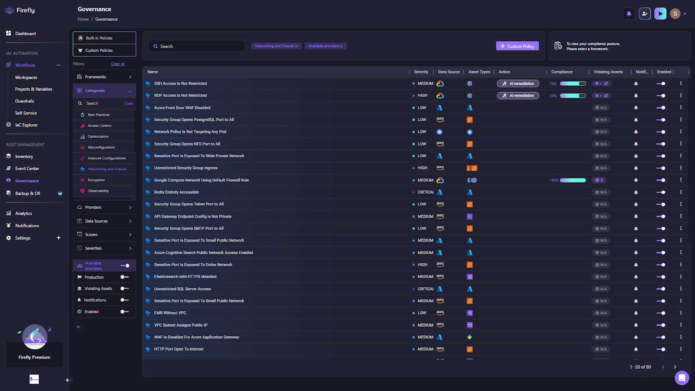This screenshot has height=391, width=695.
Task: Click SSH Access compliance progress bar
Action: tap(573, 83)
